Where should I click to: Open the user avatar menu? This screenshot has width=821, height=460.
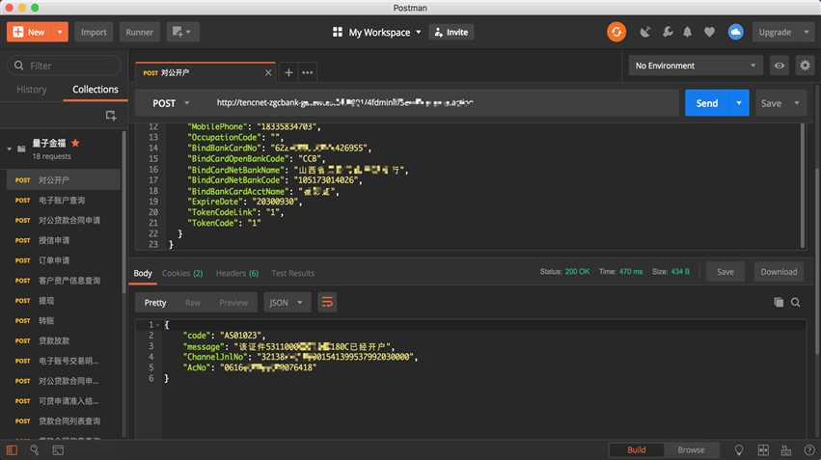click(x=736, y=32)
